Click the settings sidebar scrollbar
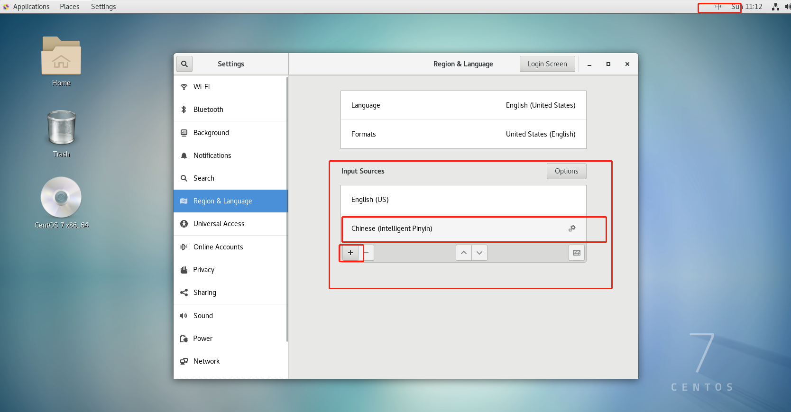The height and width of the screenshot is (412, 791). coord(287,209)
